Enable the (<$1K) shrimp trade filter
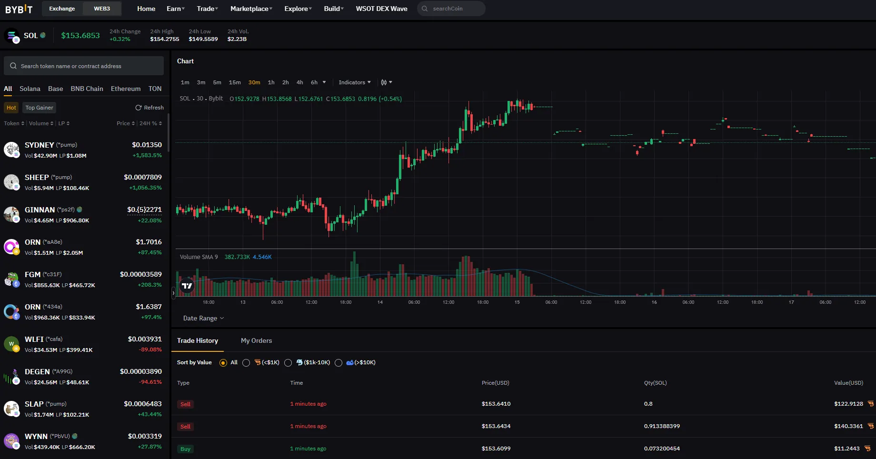 click(246, 363)
